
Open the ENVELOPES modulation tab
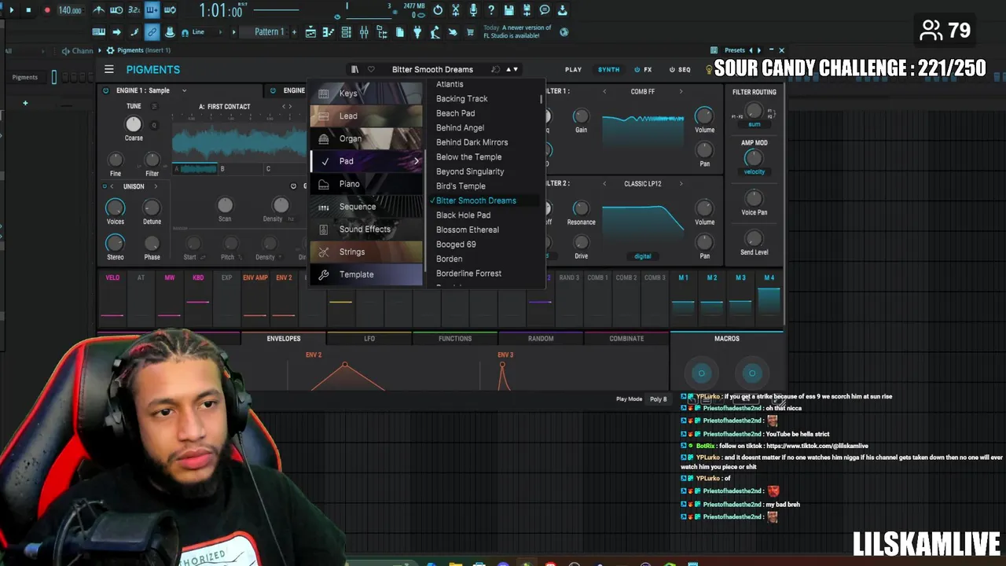[284, 339]
